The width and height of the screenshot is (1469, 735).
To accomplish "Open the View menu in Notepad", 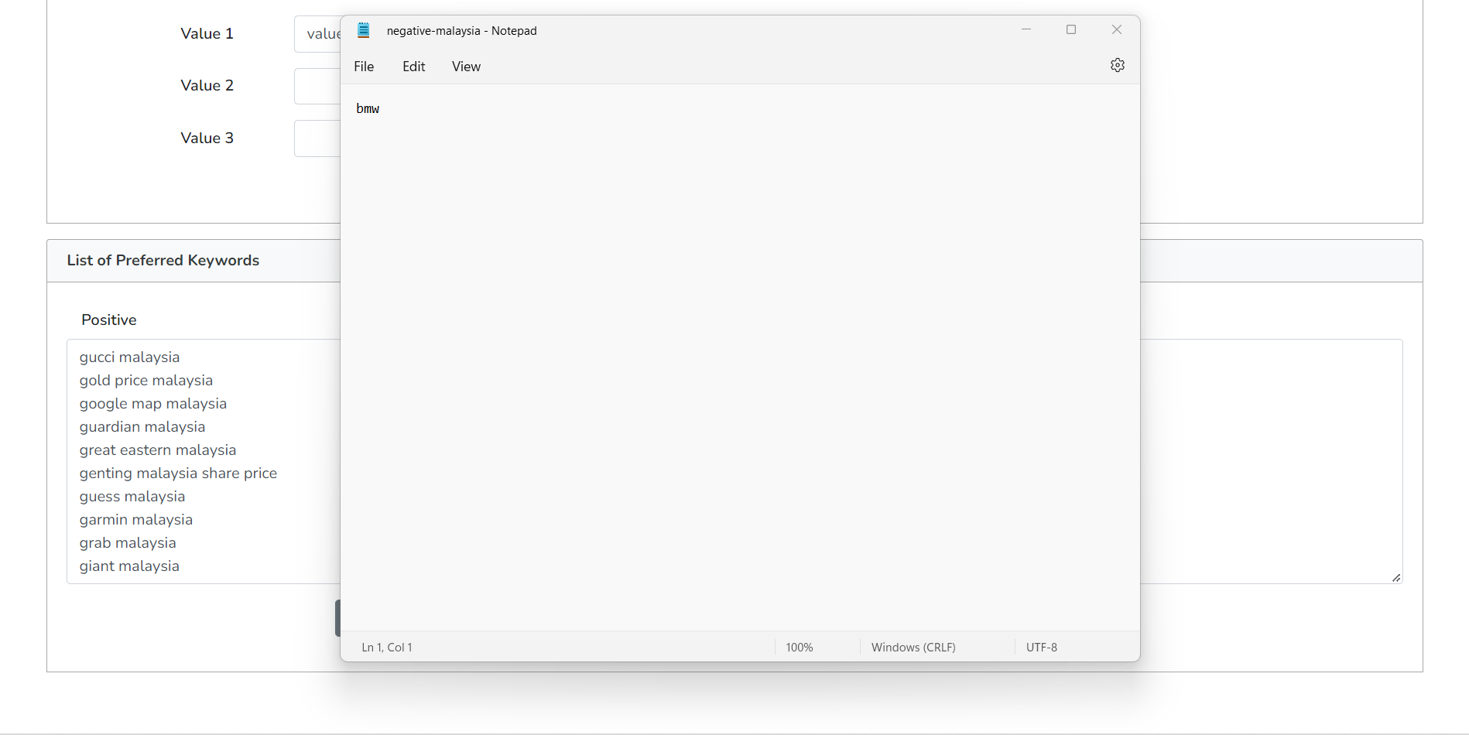I will tap(466, 67).
